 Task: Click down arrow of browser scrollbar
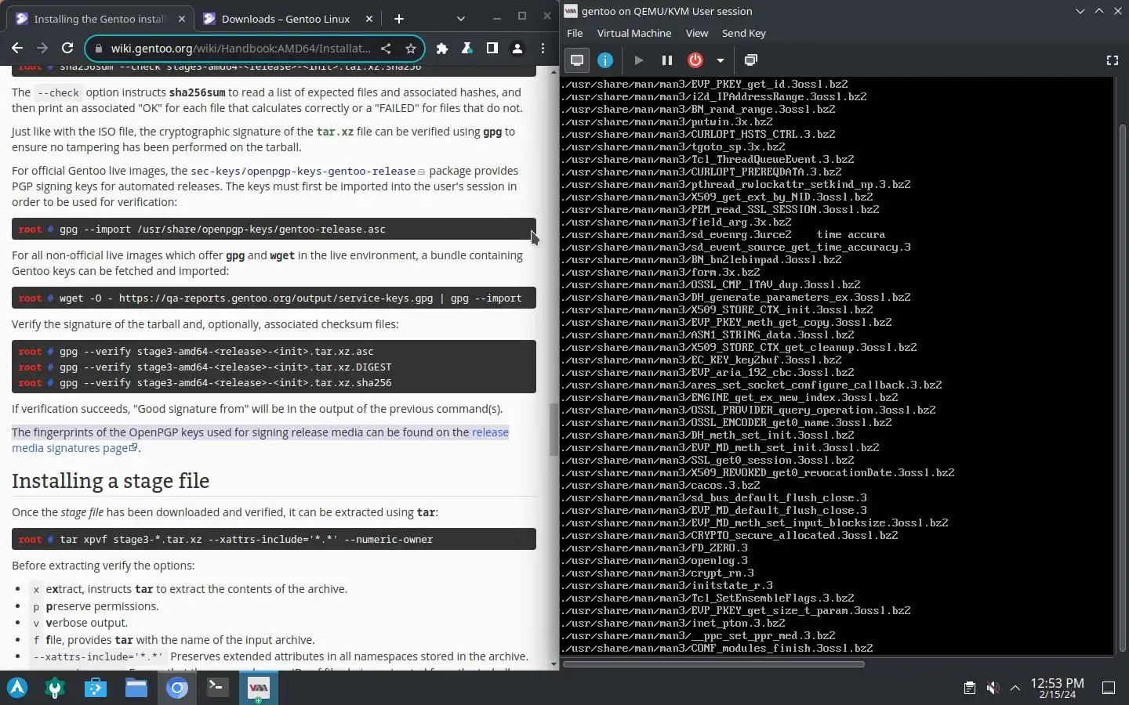click(554, 664)
